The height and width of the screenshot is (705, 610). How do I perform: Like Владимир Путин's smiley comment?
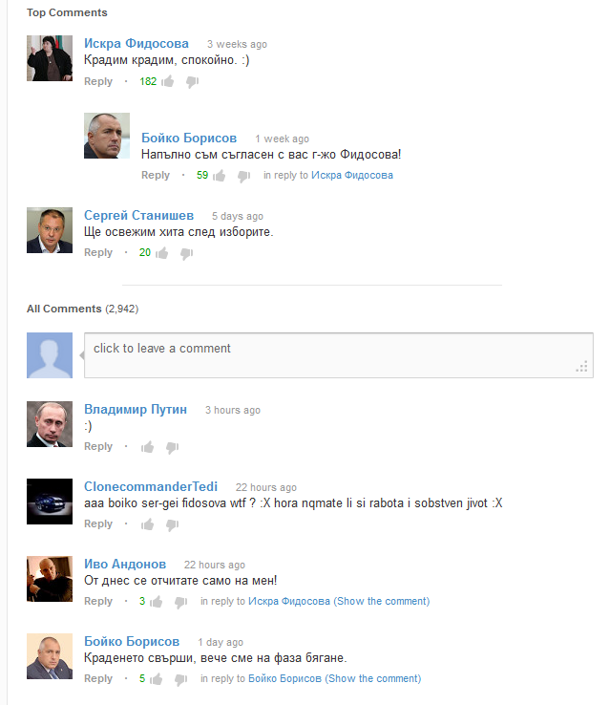pyautogui.click(x=147, y=447)
